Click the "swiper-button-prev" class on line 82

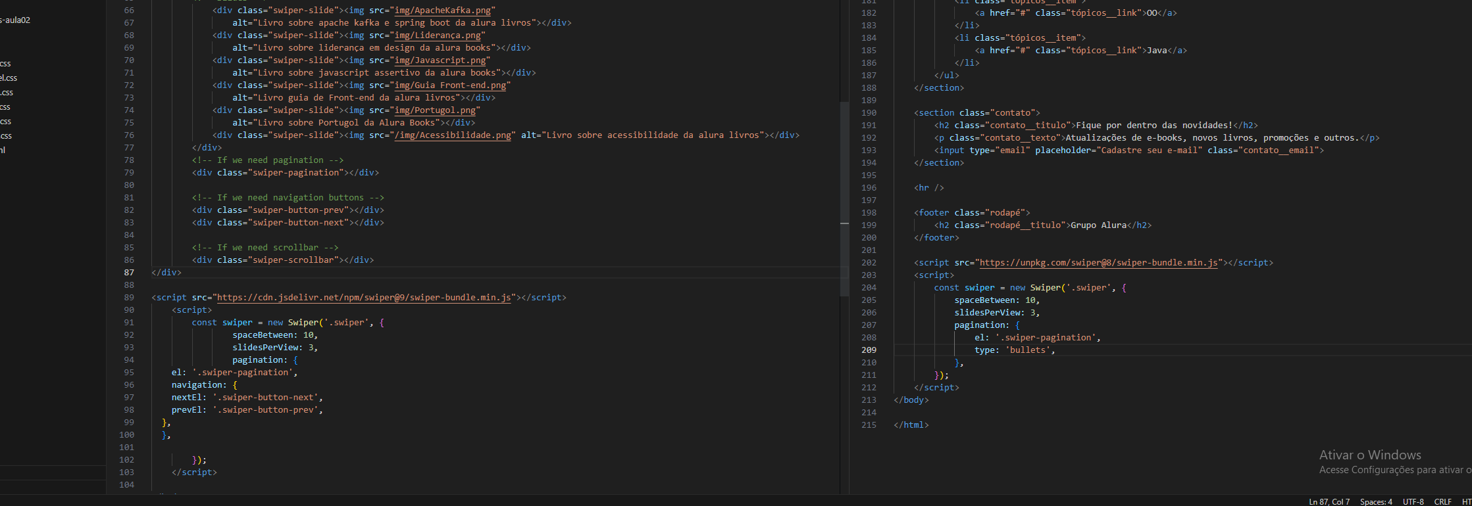(x=298, y=210)
